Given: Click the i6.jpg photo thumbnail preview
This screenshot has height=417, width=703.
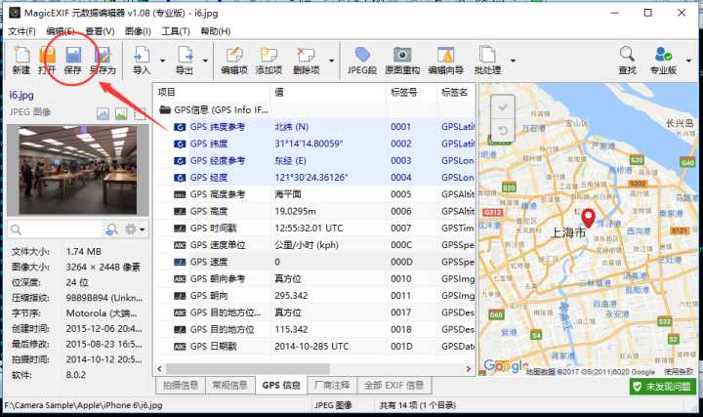Looking at the screenshot, I should pyautogui.click(x=78, y=170).
